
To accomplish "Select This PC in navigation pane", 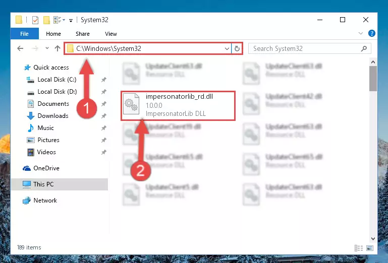I will click(60, 184).
